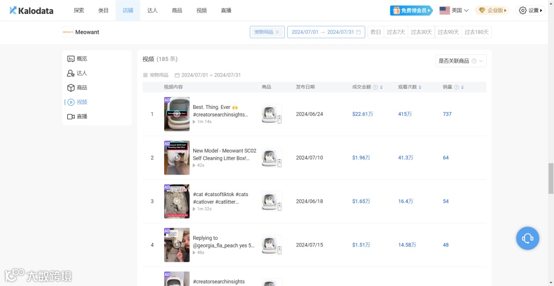Click the 2024/07/15 publish date
The width and height of the screenshot is (554, 286).
point(309,245)
